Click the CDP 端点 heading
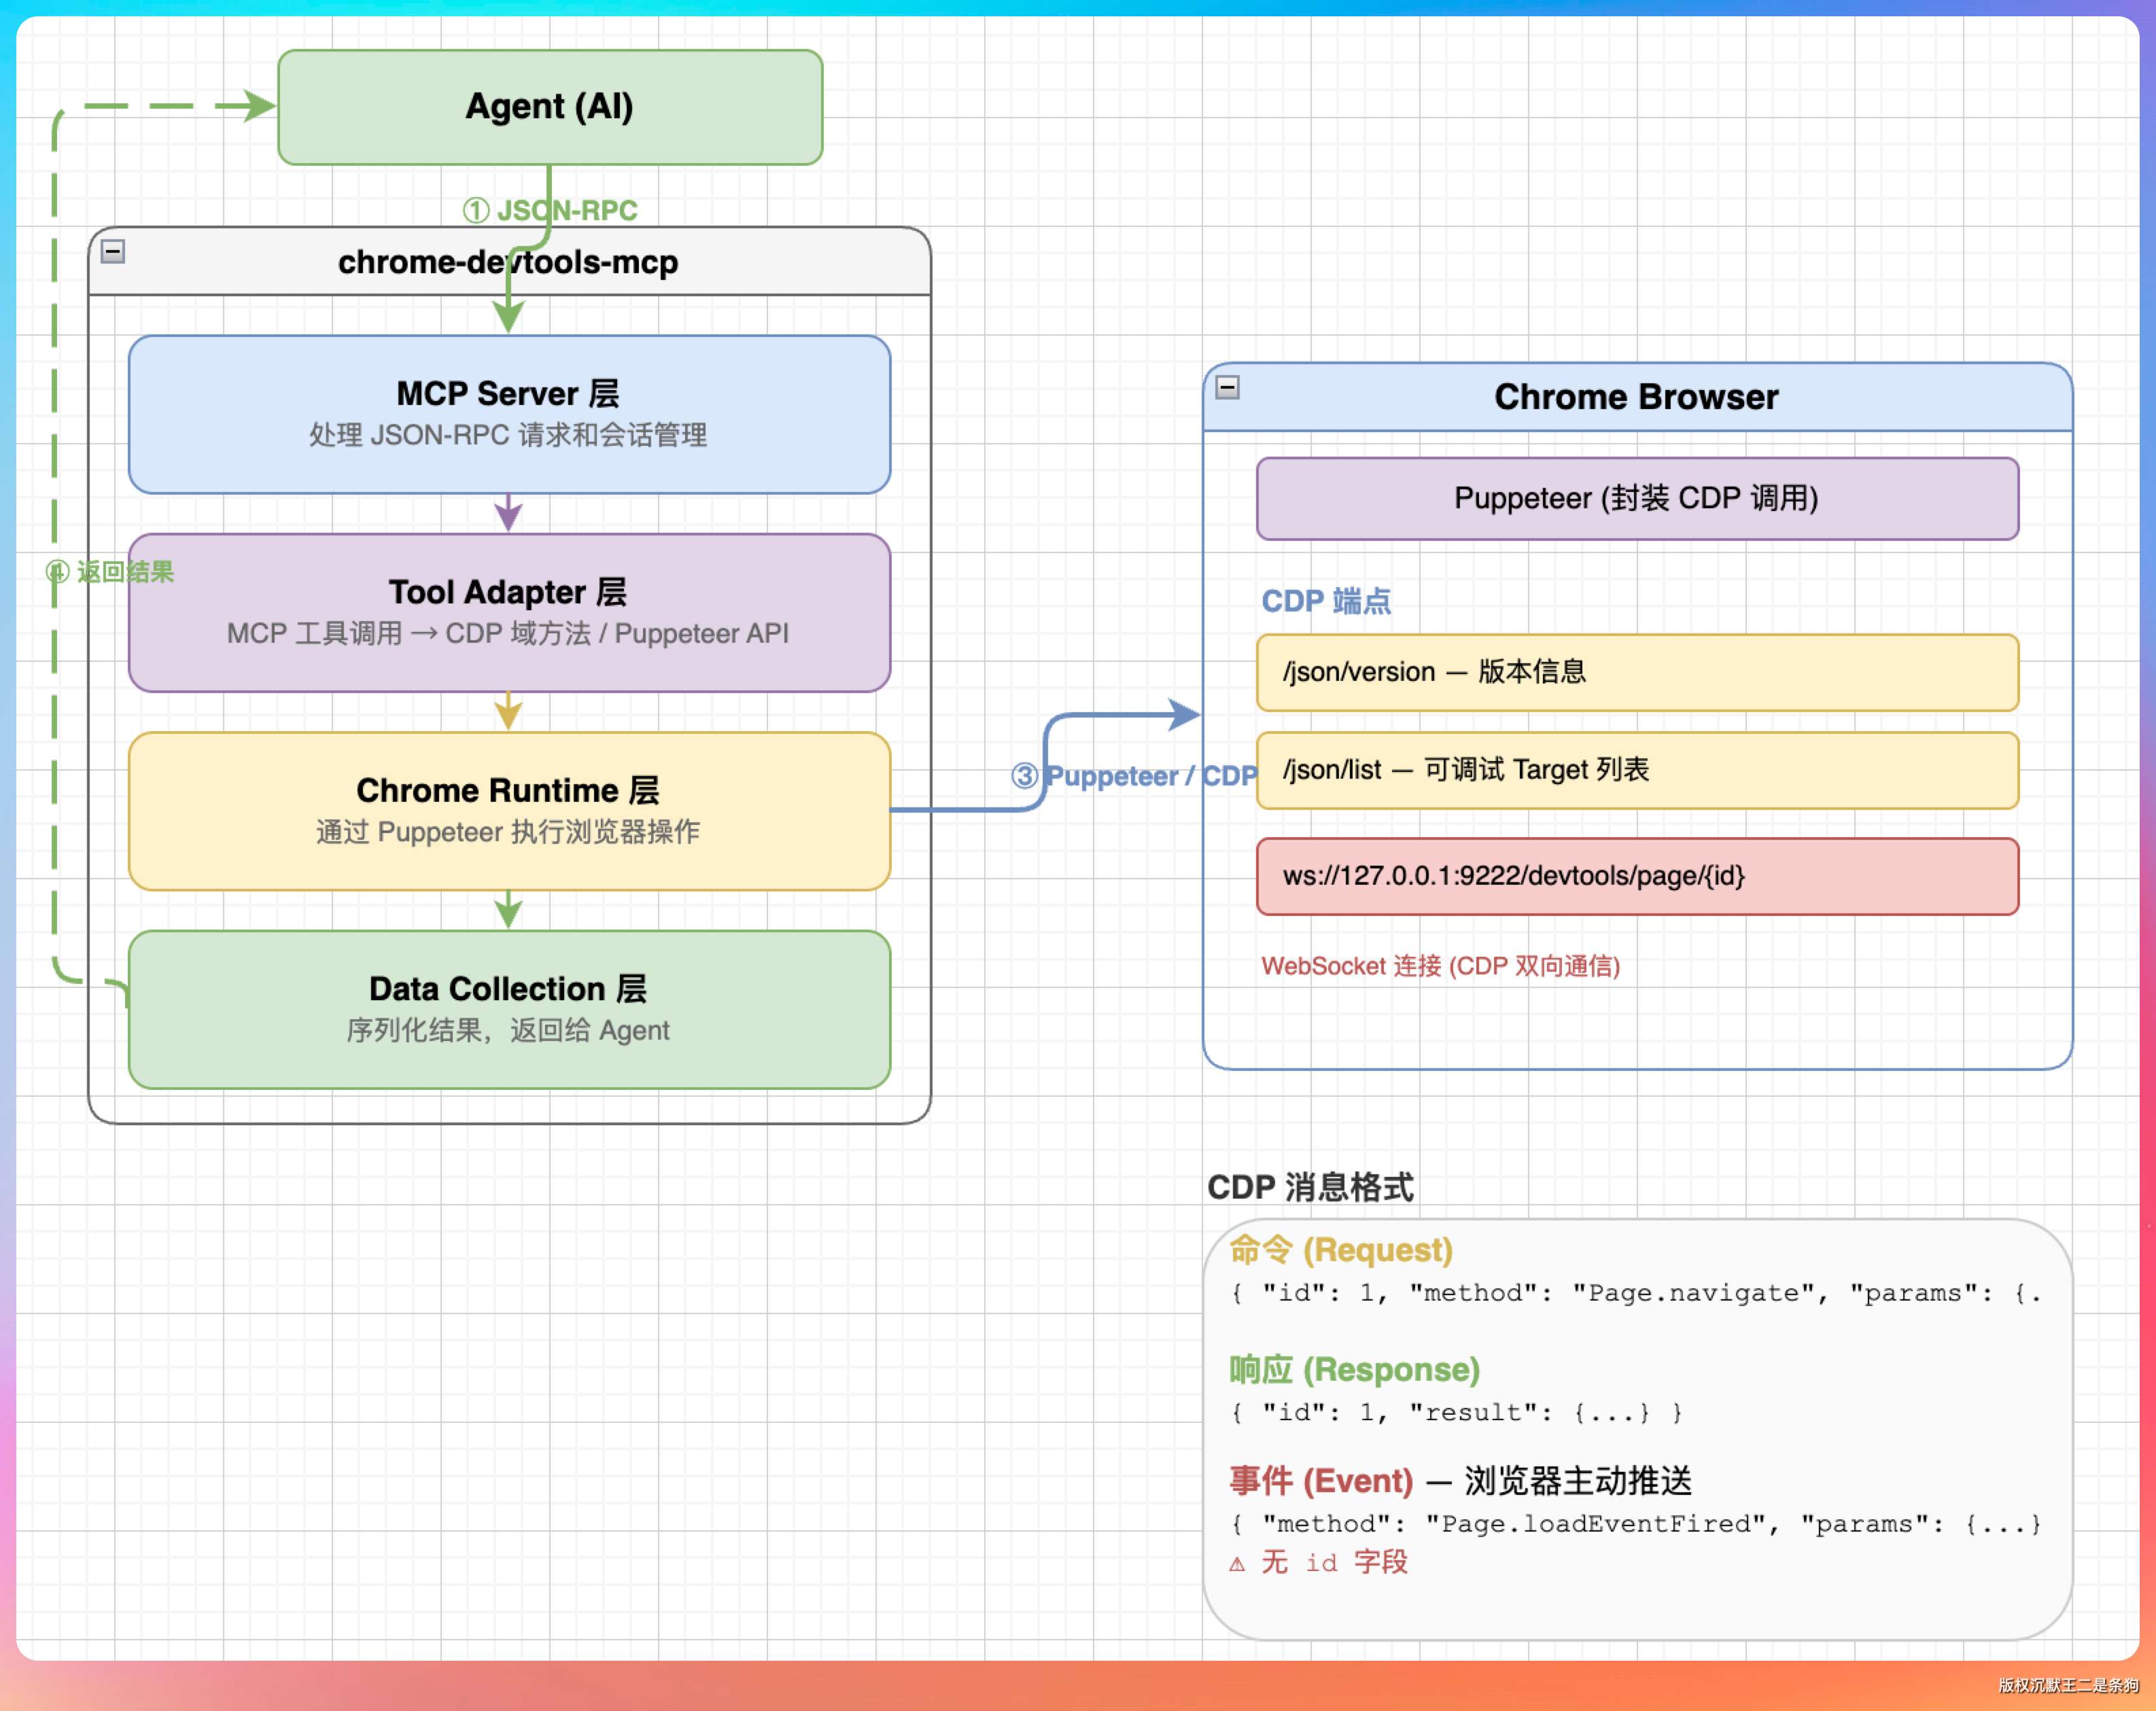2156x1711 pixels. 1326,601
